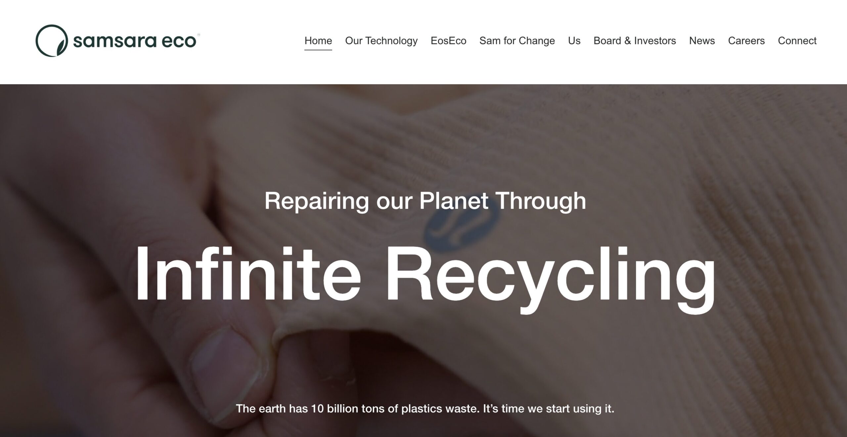Image resolution: width=847 pixels, height=437 pixels.
Task: Visit the Board & Investors page
Action: point(635,41)
